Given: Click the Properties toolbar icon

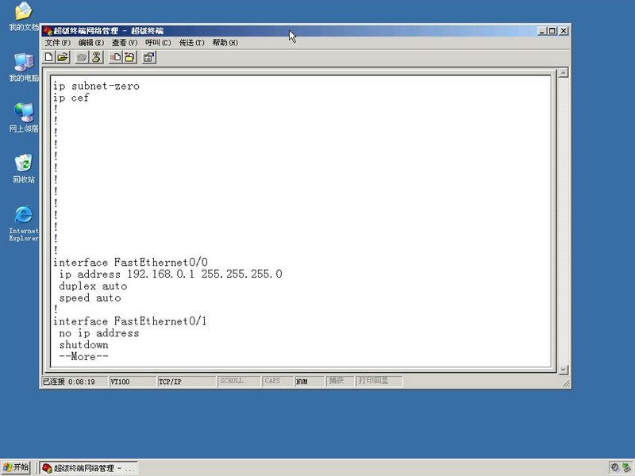Looking at the screenshot, I should pyautogui.click(x=149, y=57).
